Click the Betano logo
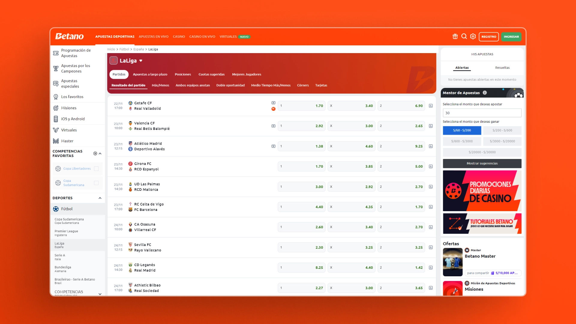Screen dimensions: 576x324 69,36
